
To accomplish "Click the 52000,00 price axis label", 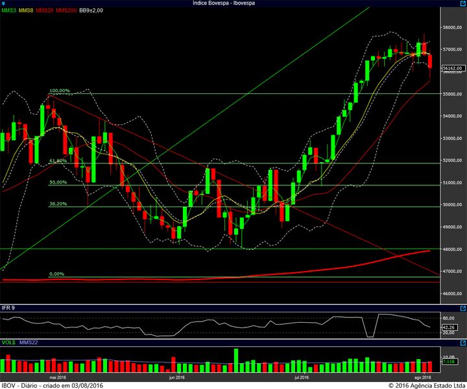I will click(453, 160).
